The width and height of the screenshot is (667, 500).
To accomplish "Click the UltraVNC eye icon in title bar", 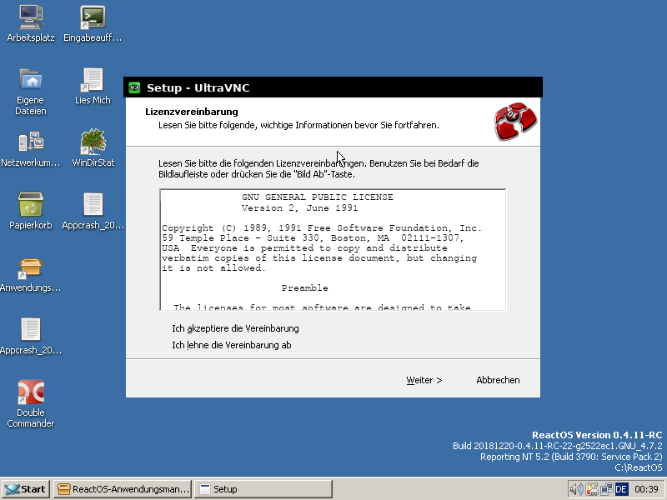I will (134, 87).
